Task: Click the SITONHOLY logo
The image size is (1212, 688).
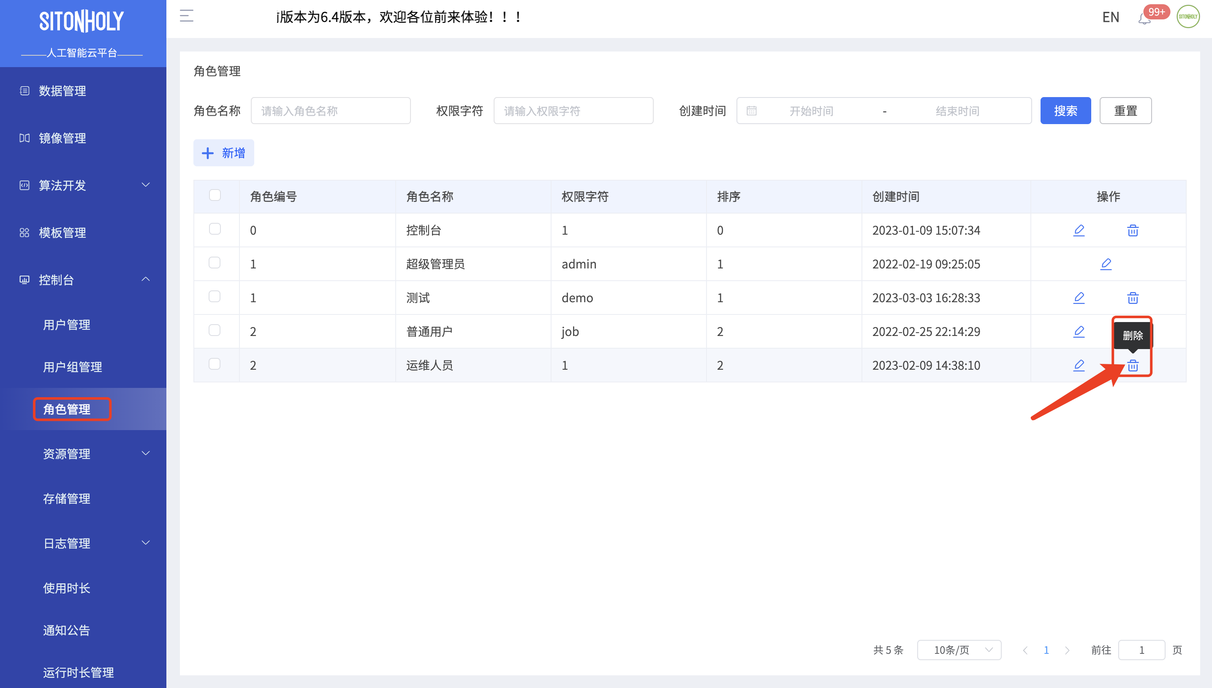Action: tap(82, 21)
